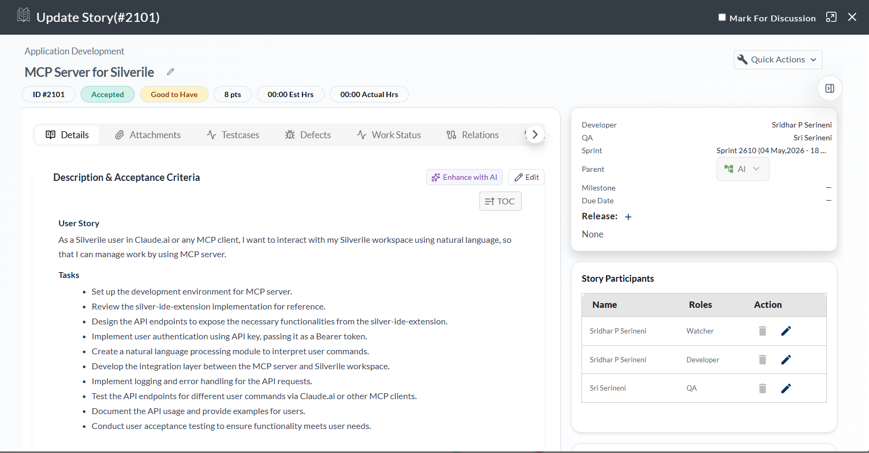
Task: Click the Watcher role cell
Action: click(700, 331)
